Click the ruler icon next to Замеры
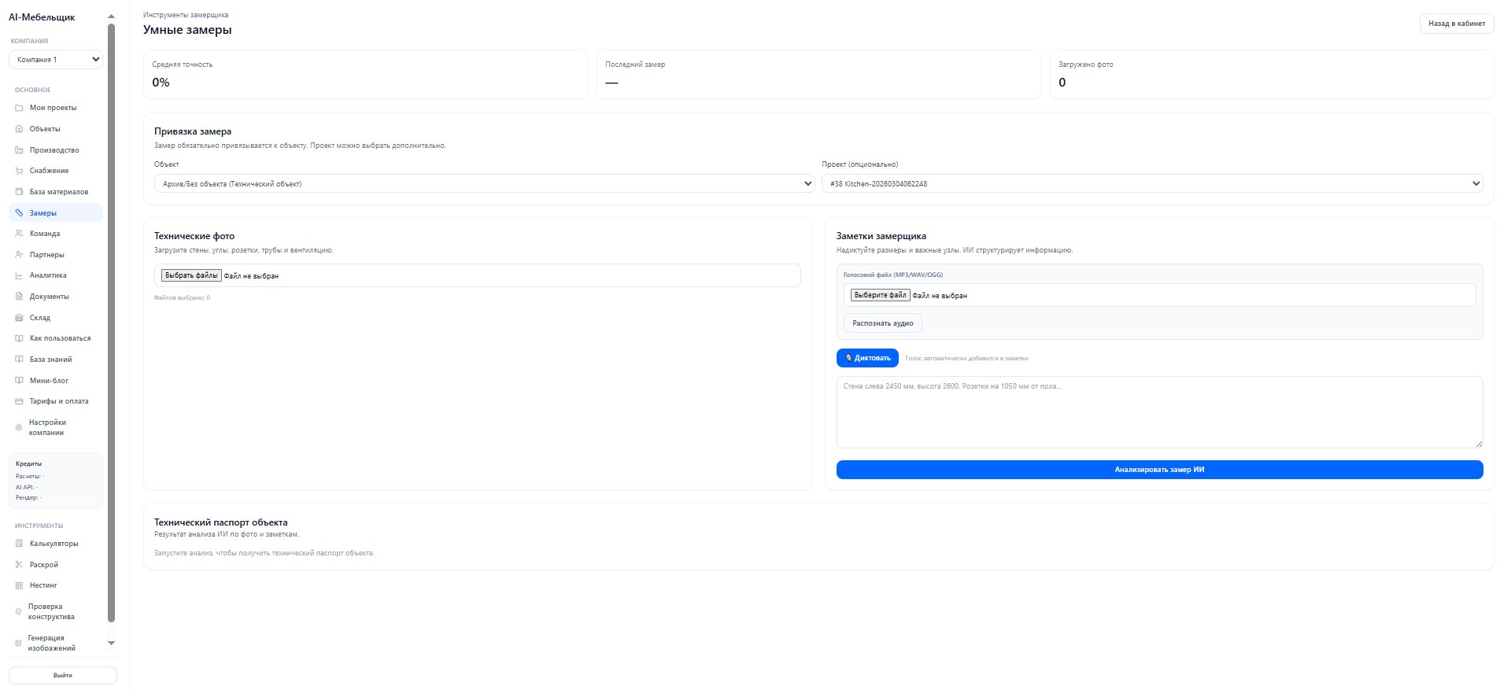Viewport: 1500px width, 690px height. point(19,213)
